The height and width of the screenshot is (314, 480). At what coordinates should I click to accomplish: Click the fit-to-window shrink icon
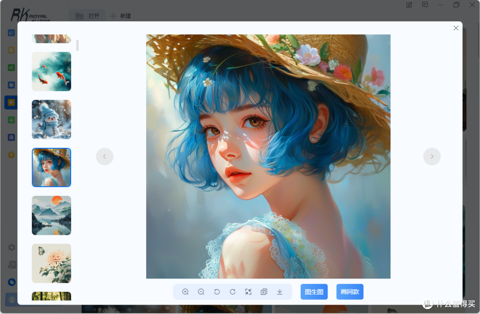(x=248, y=292)
